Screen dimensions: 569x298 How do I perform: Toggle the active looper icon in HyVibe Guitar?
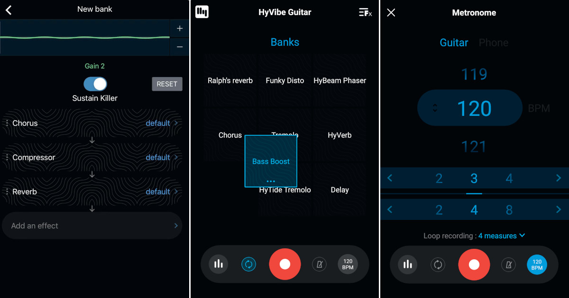coord(248,264)
